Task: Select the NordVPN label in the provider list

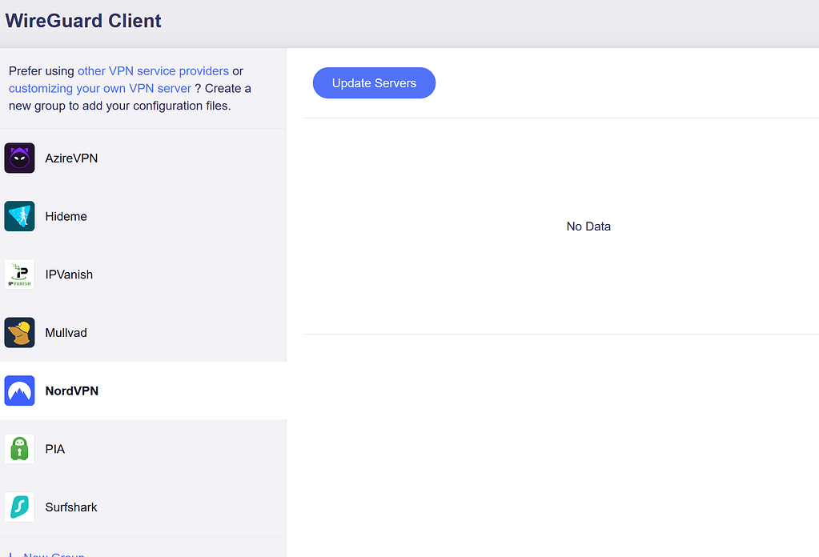Action: [x=72, y=391]
